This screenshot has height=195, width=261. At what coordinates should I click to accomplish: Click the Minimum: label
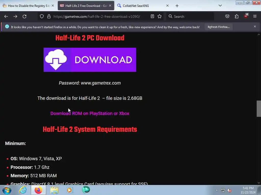[x=16, y=143]
